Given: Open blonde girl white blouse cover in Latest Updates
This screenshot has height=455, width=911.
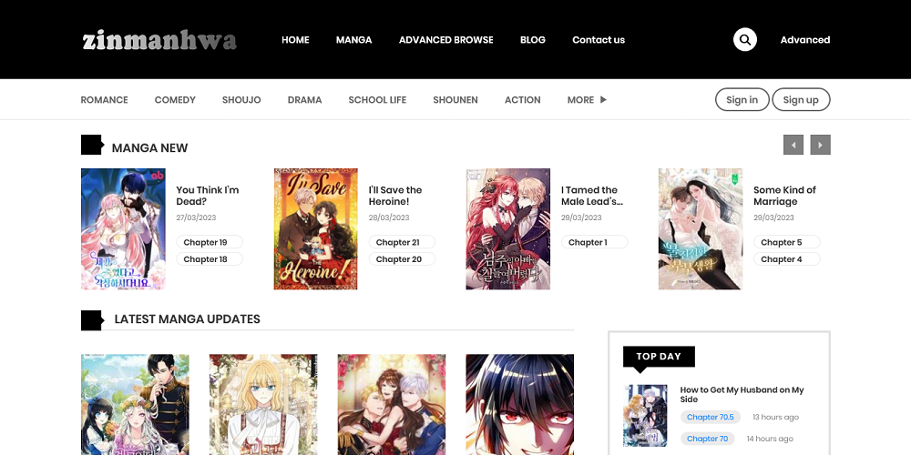Looking at the screenshot, I should [263, 405].
